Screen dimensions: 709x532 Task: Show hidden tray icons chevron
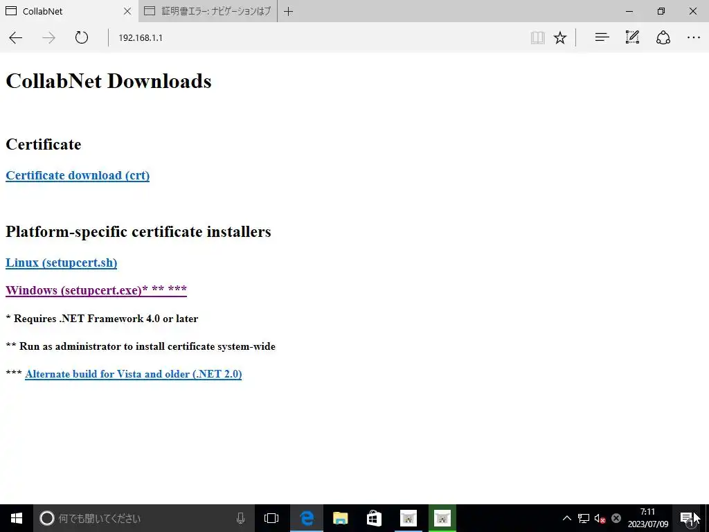[x=566, y=518]
